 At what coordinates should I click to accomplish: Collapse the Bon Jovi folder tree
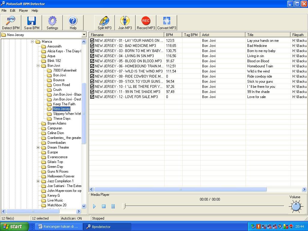point(38,66)
